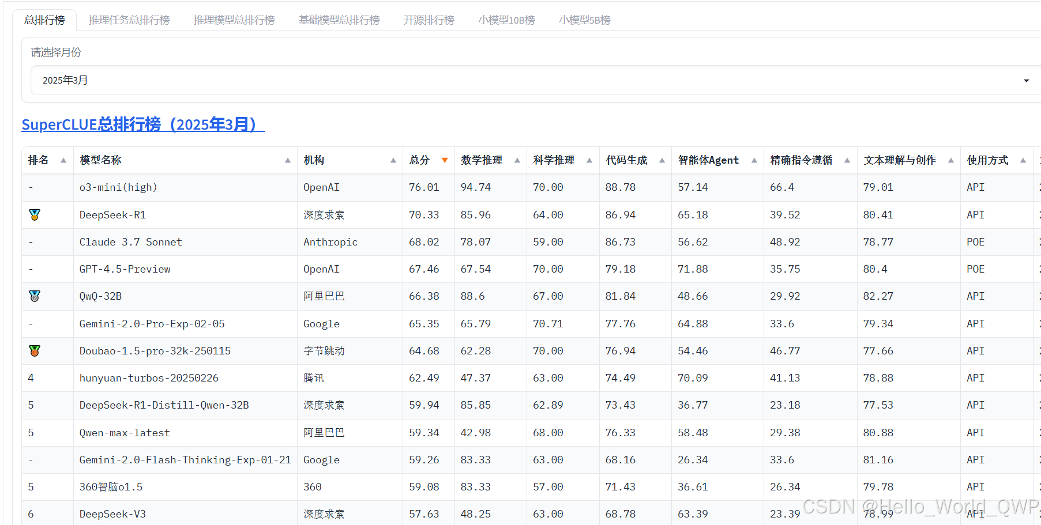Image resolution: width=1041 pixels, height=525 pixels.
Task: Click the 66.4 instruction-following cell
Action: [x=810, y=187]
